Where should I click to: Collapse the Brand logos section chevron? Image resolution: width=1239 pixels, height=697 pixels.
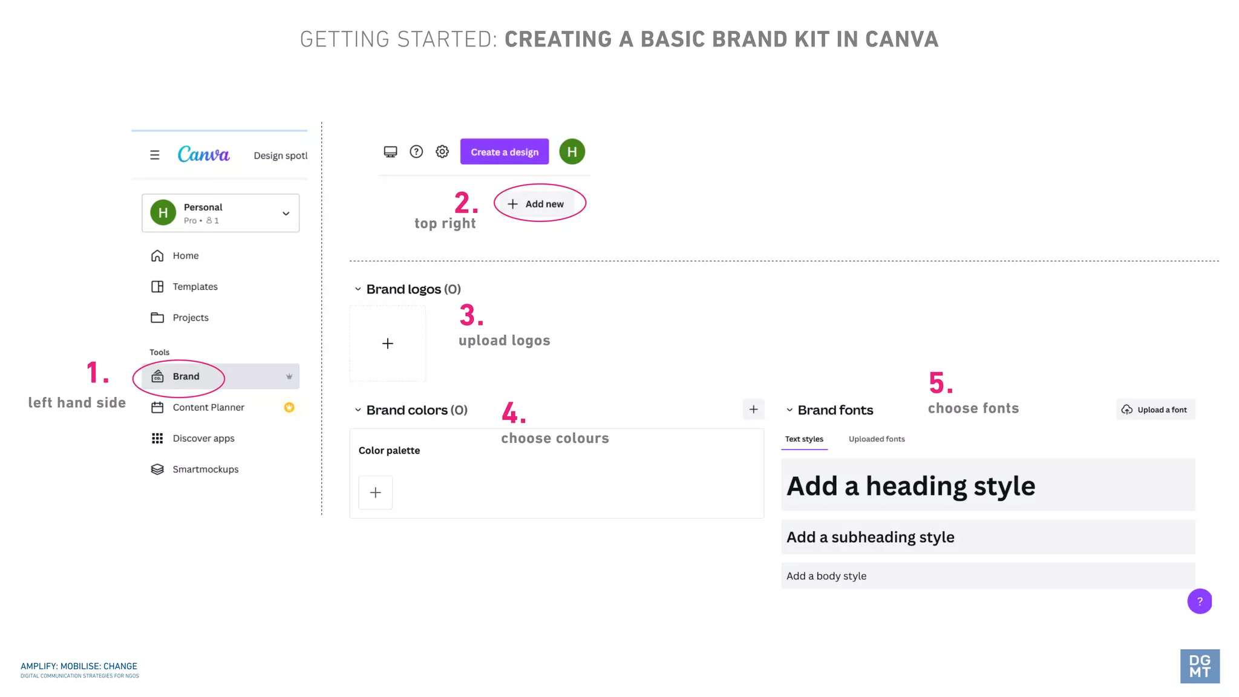pyautogui.click(x=358, y=289)
